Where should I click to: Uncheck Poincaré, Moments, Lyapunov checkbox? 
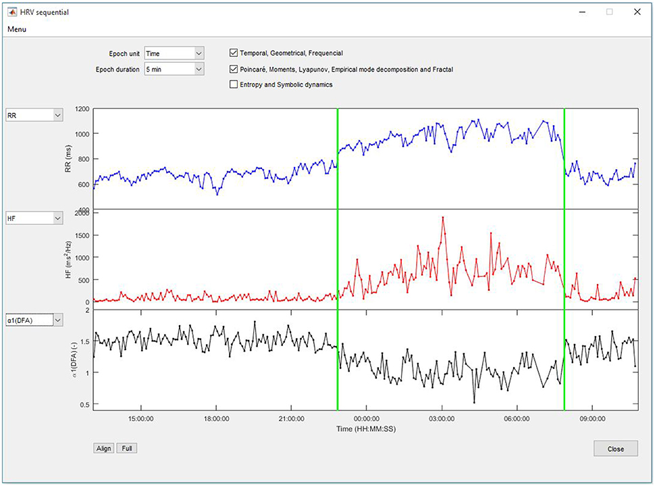234,69
